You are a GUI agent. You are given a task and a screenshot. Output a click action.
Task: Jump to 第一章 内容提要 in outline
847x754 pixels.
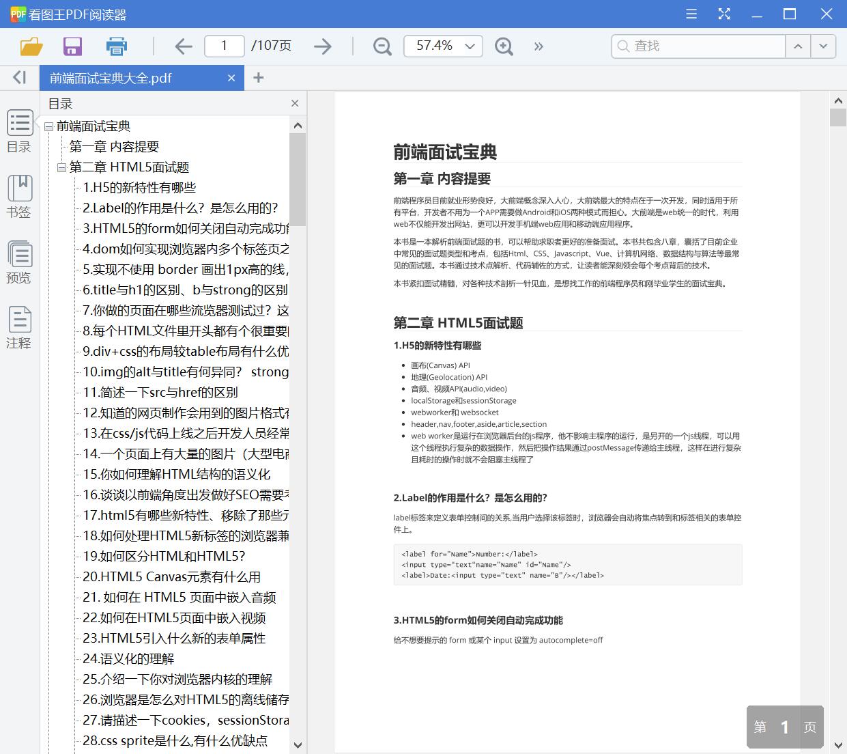(114, 147)
